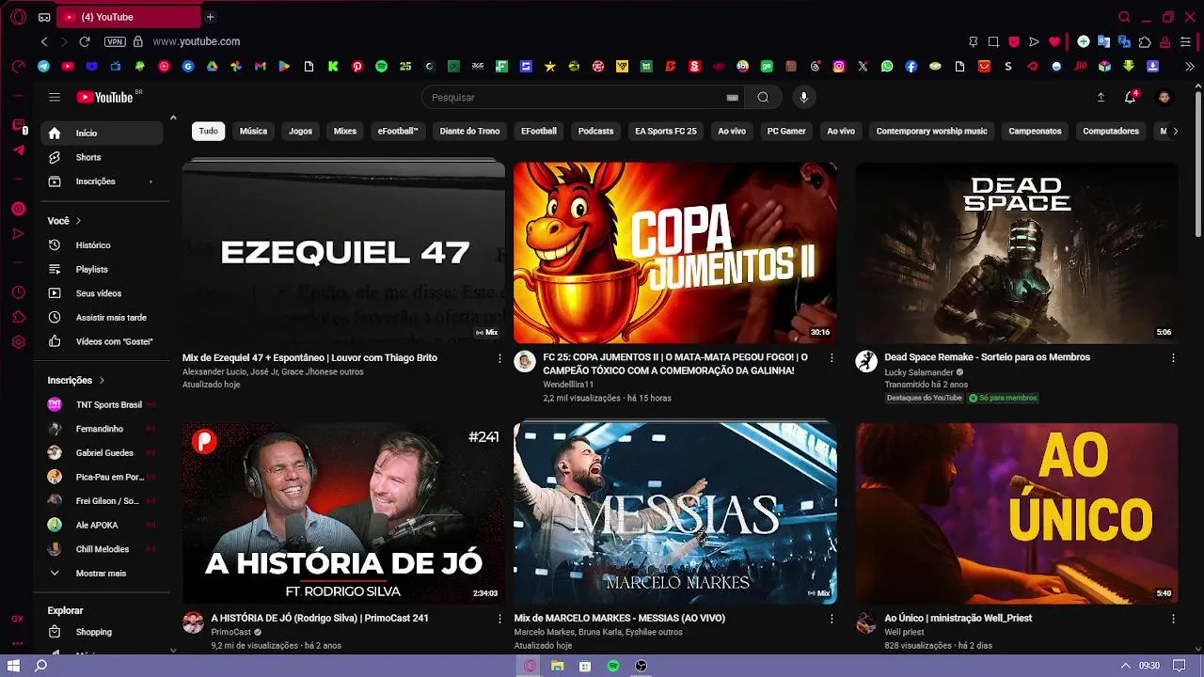Open the Pinterest bookmark icon
This screenshot has height=677, width=1204.
pyautogui.click(x=357, y=67)
